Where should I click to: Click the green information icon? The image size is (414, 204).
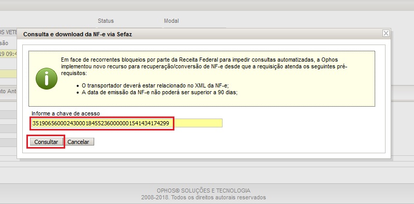pyautogui.click(x=47, y=79)
